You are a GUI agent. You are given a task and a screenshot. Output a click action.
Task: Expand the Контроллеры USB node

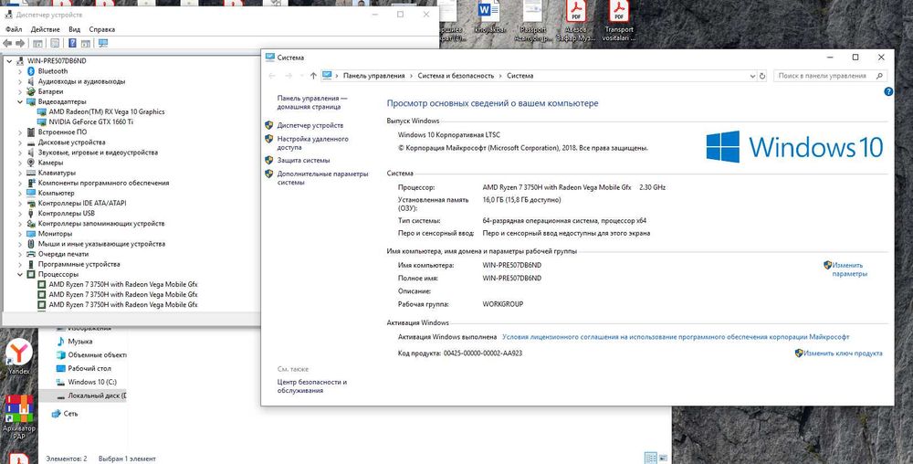(x=20, y=213)
